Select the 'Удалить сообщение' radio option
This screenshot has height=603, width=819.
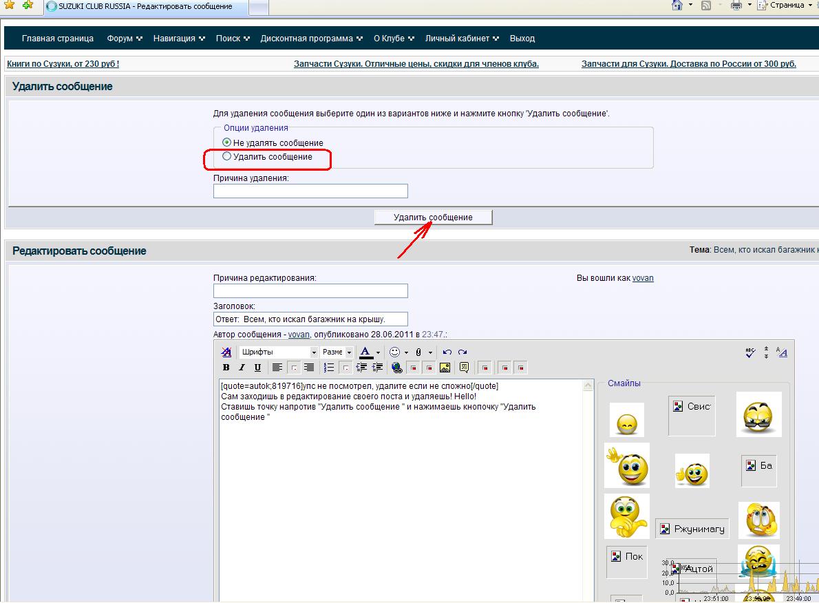click(227, 156)
